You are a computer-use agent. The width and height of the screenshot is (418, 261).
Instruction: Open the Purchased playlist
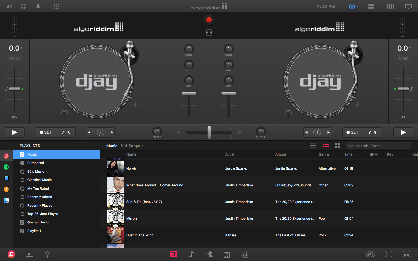pos(56,163)
